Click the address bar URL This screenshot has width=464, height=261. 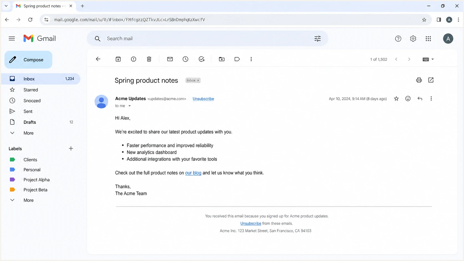point(130,20)
